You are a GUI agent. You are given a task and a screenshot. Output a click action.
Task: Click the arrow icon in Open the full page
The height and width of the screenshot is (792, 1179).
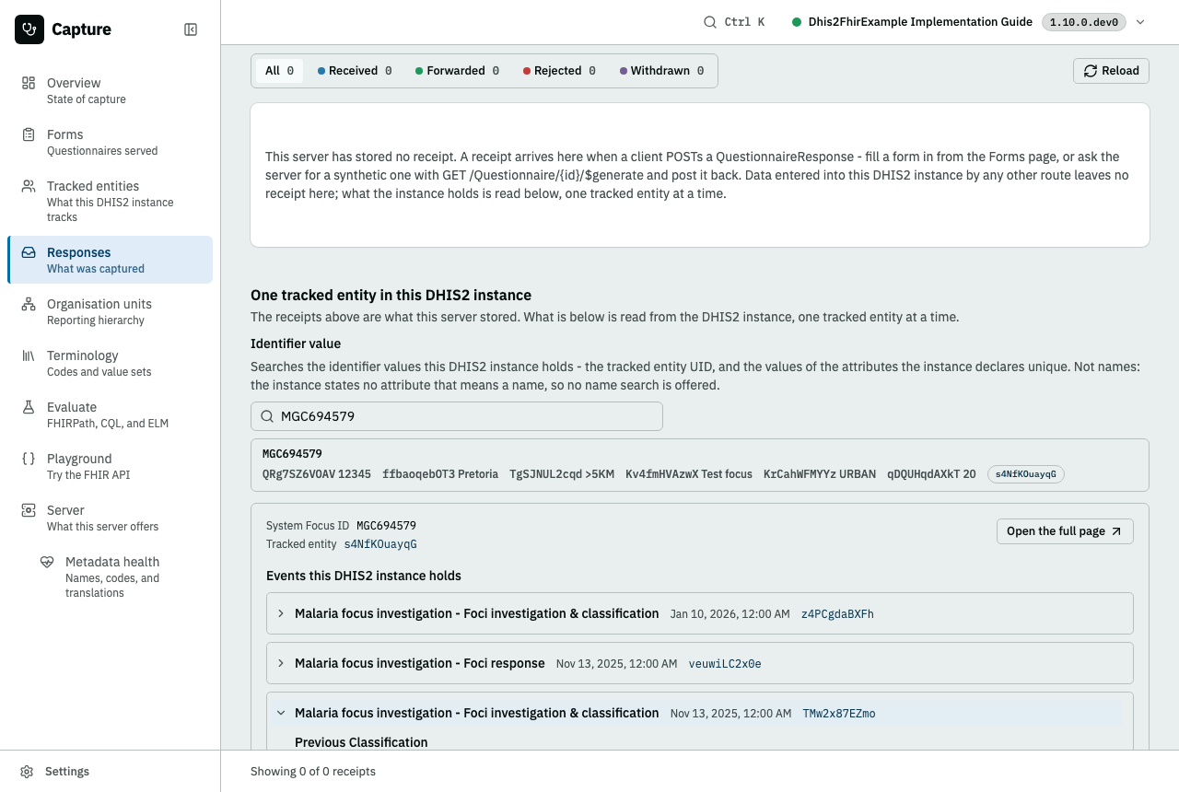pos(1116,531)
